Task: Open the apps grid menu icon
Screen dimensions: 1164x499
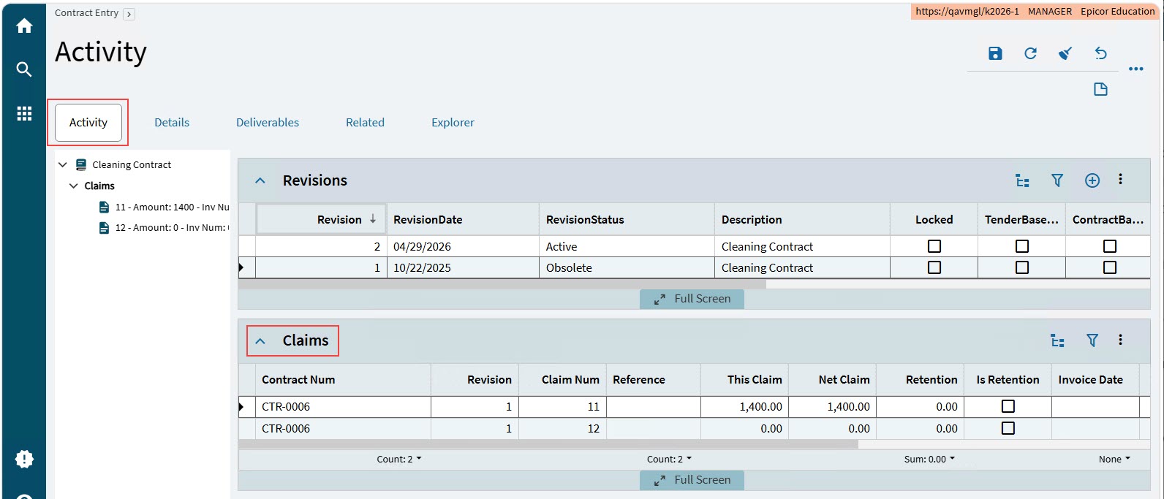Action: (24, 113)
